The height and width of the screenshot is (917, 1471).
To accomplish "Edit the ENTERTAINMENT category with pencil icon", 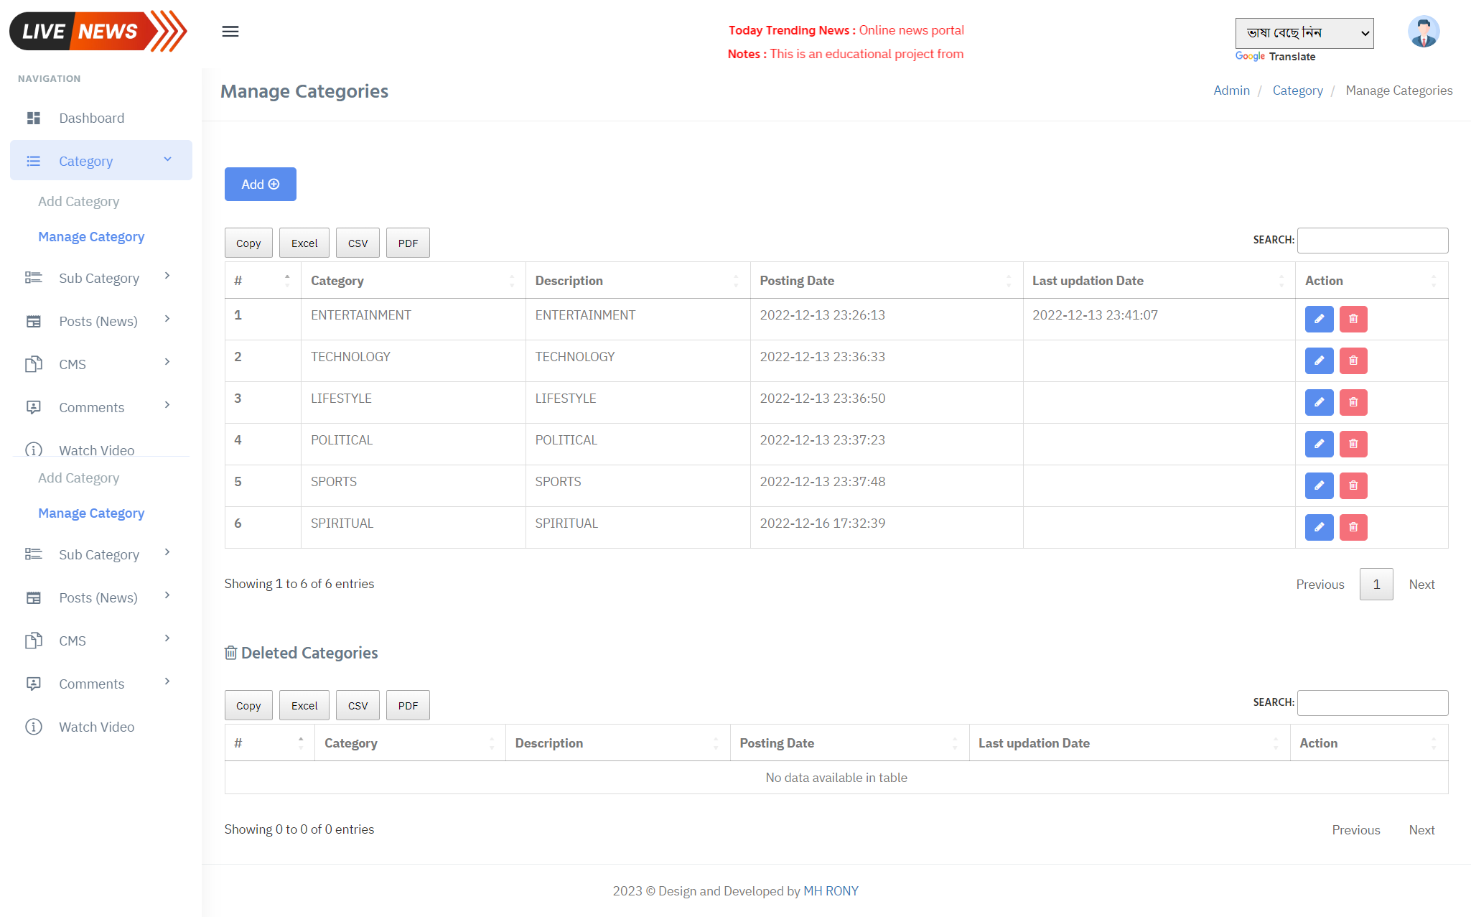I will [x=1319, y=319].
